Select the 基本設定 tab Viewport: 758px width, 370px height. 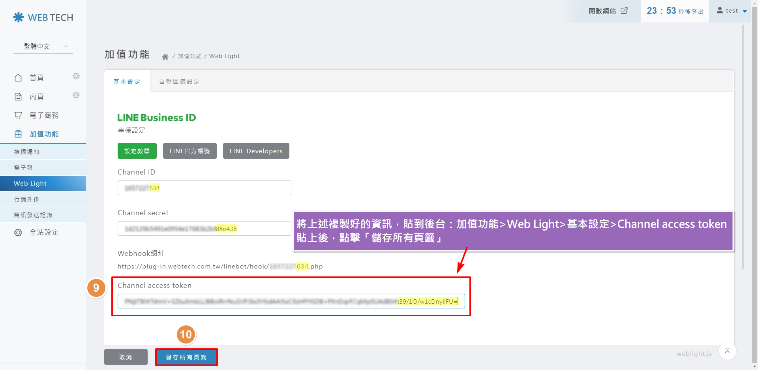pos(127,82)
